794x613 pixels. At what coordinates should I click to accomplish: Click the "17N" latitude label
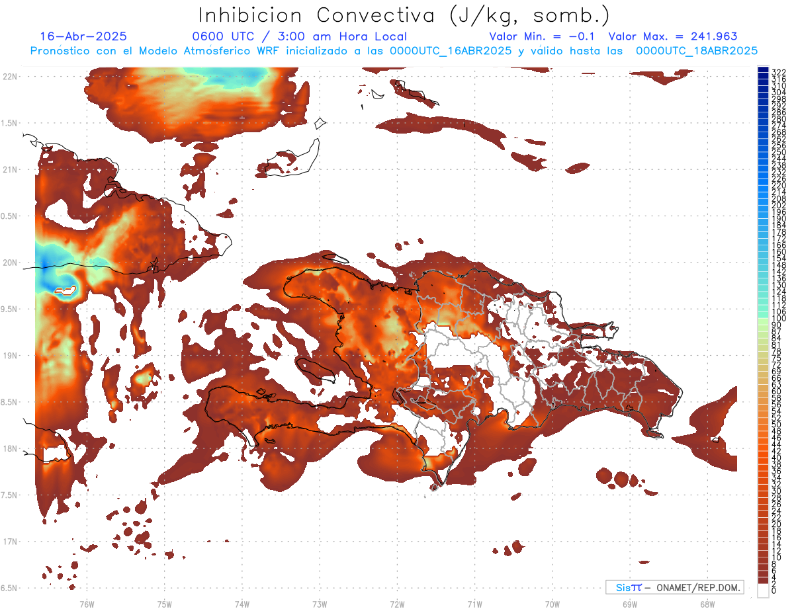(x=10, y=542)
